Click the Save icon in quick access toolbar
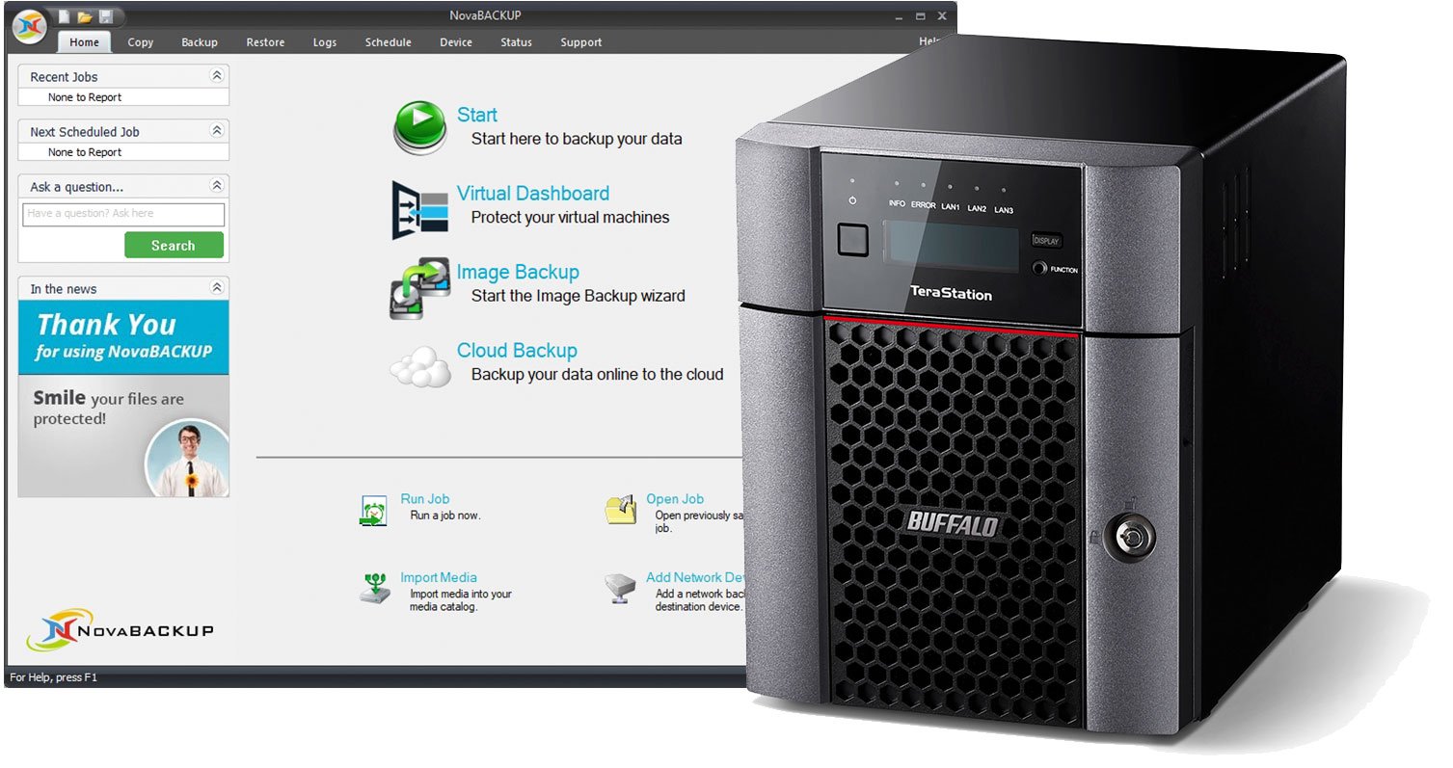This screenshot has width=1453, height=768. pos(106,15)
